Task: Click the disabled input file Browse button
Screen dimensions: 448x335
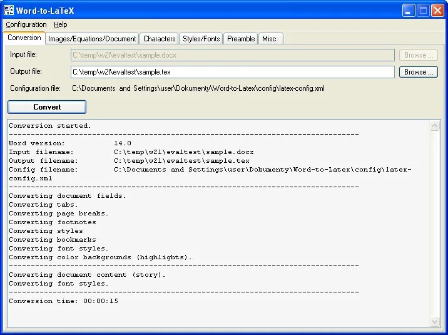Action: coord(419,55)
